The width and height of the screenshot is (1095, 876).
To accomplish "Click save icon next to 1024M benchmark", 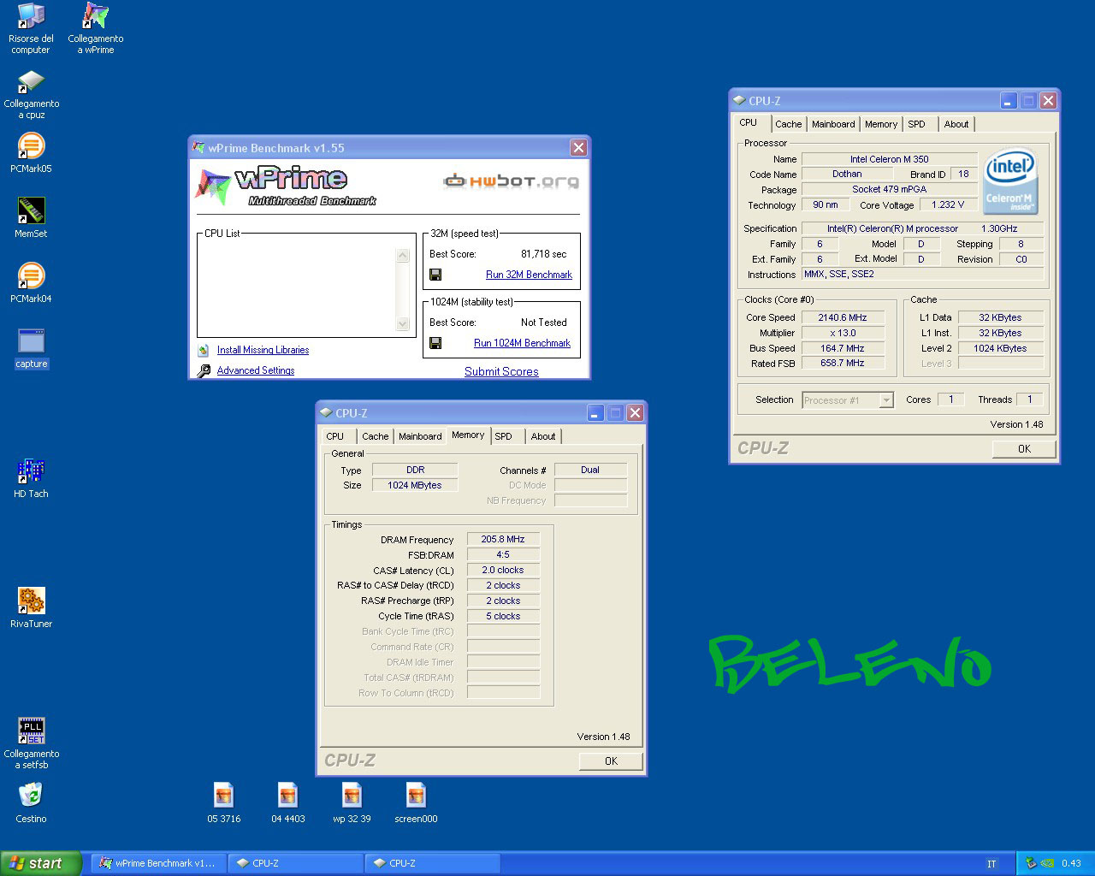I will click(435, 343).
